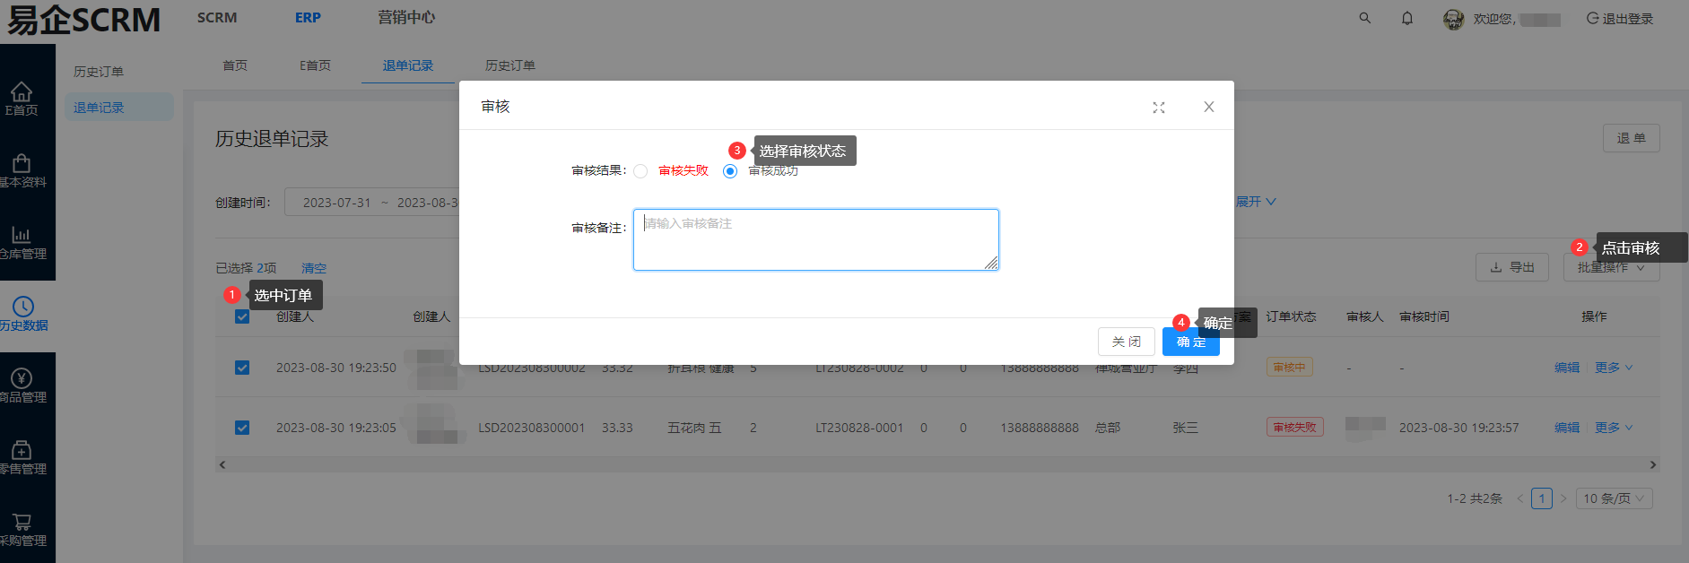Click the 订单状态 column header
This screenshot has width=1689, height=563.
click(x=1292, y=316)
